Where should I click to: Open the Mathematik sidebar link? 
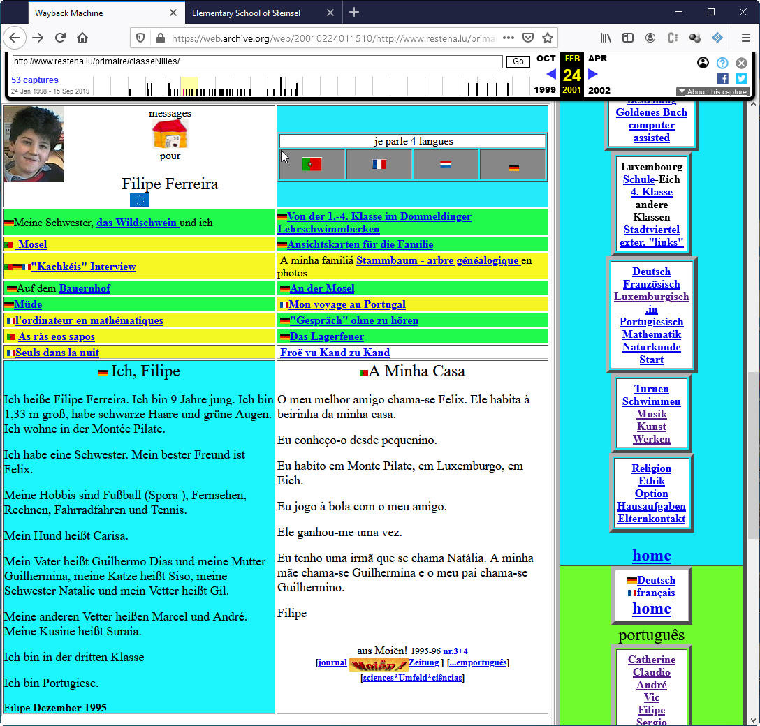(x=652, y=334)
